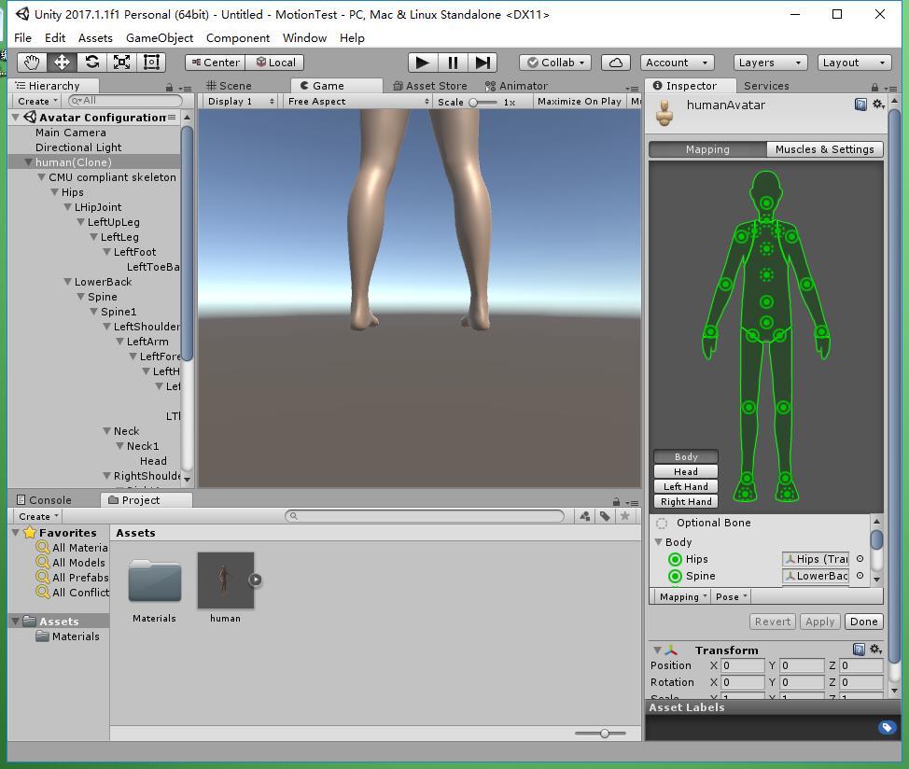The height and width of the screenshot is (769, 909).
Task: Select the Hand tool
Action: [x=32, y=62]
